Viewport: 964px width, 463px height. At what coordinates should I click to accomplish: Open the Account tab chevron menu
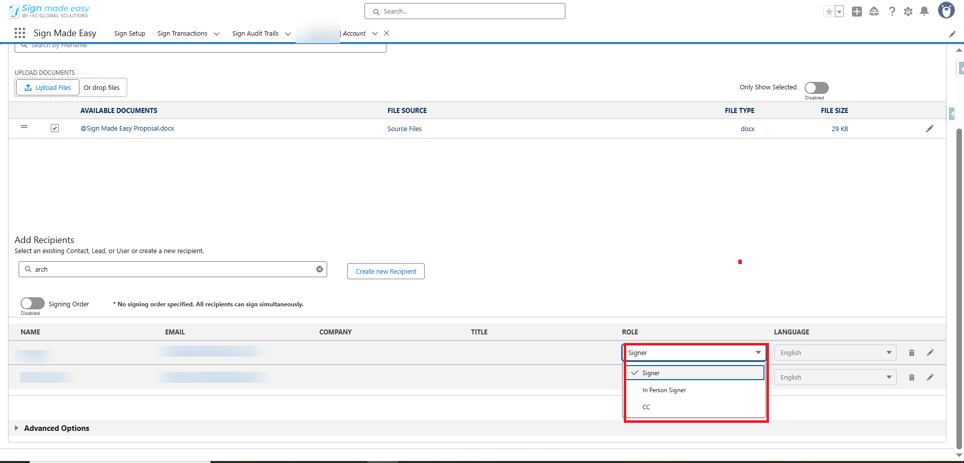coord(375,34)
